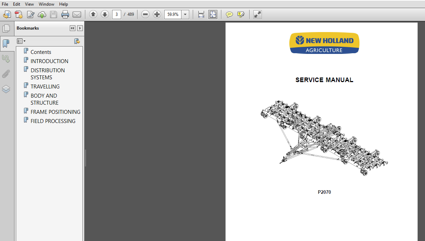Viewport: 425px width, 241px height.
Task: Click the Create PDF toolbar icon
Action: click(7, 14)
